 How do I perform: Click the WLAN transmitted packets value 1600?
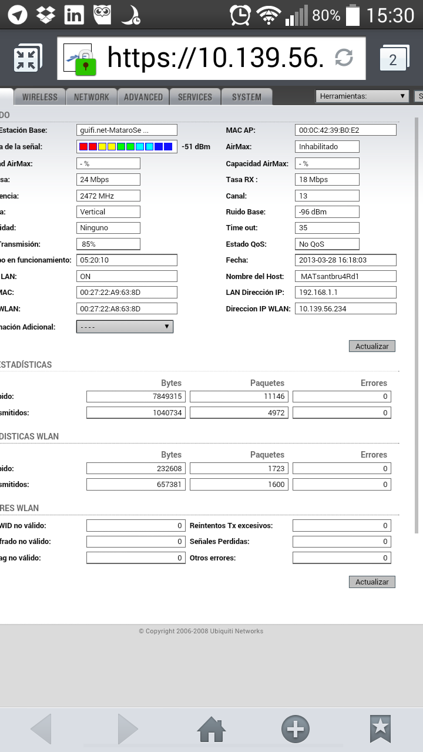[x=239, y=485]
